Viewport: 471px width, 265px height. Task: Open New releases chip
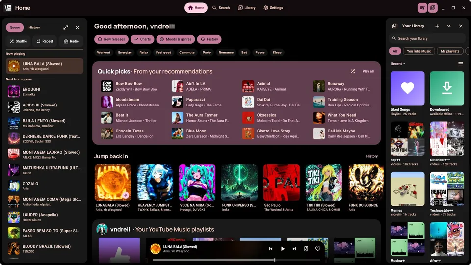point(111,39)
